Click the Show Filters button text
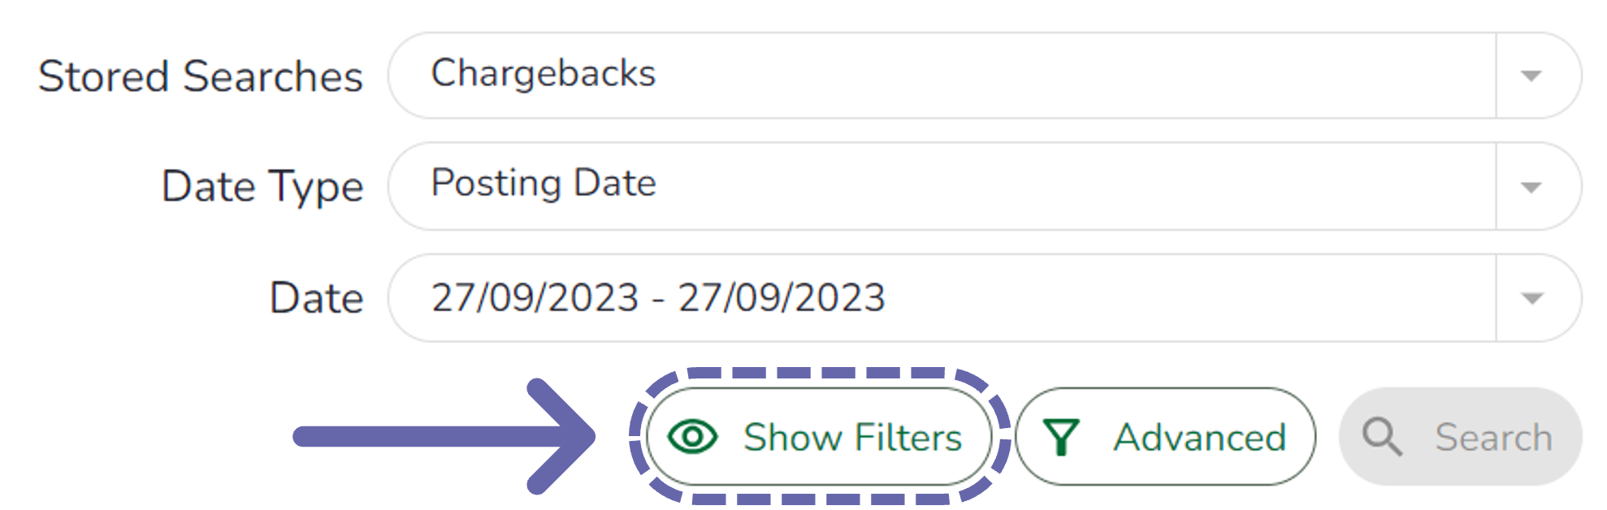The height and width of the screenshot is (510, 1607). coord(852,437)
